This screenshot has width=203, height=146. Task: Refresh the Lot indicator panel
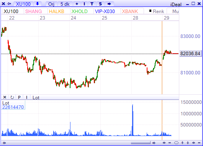pyautogui.click(x=12, y=97)
